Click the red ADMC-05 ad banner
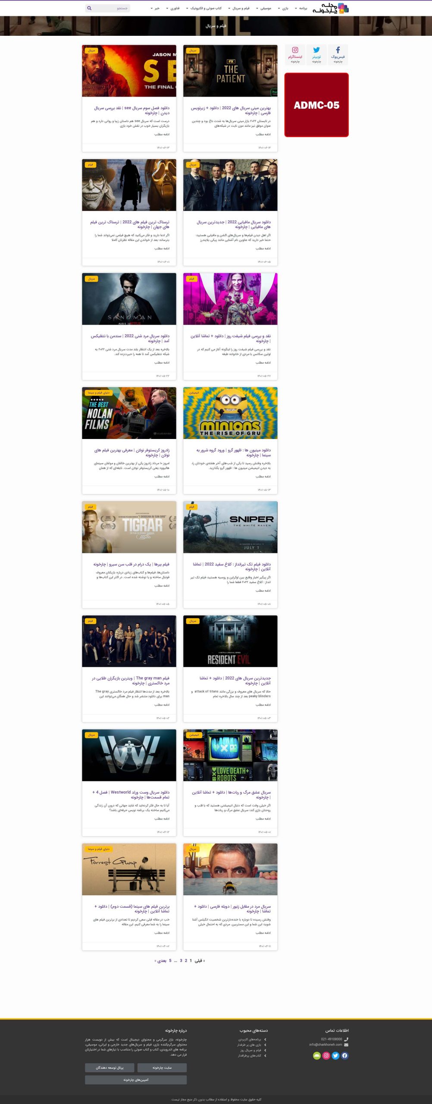This screenshot has height=1104, width=432. click(316, 105)
